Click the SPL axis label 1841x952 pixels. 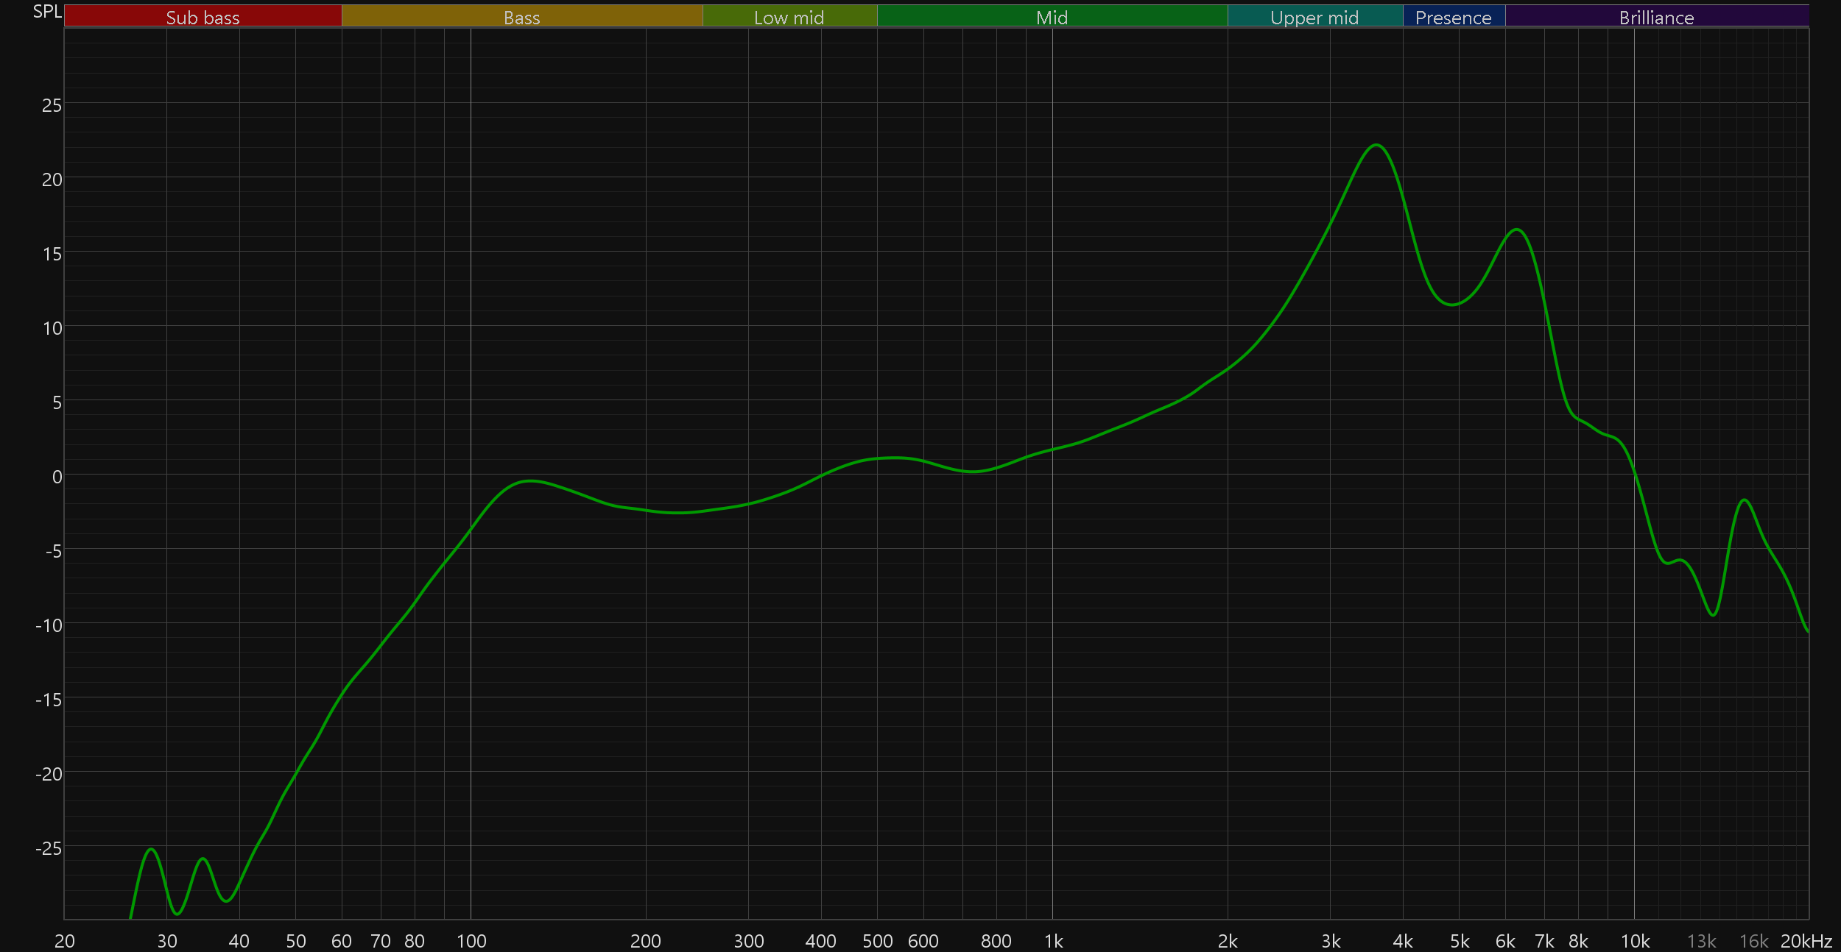47,11
